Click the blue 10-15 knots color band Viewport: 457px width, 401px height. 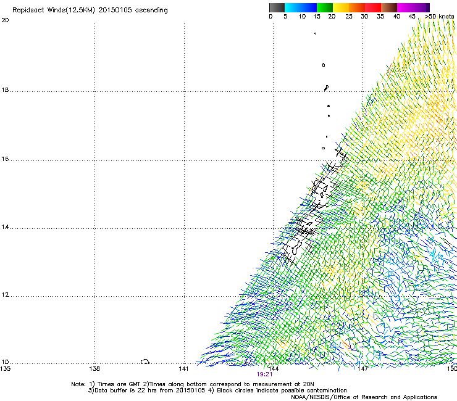coord(309,7)
